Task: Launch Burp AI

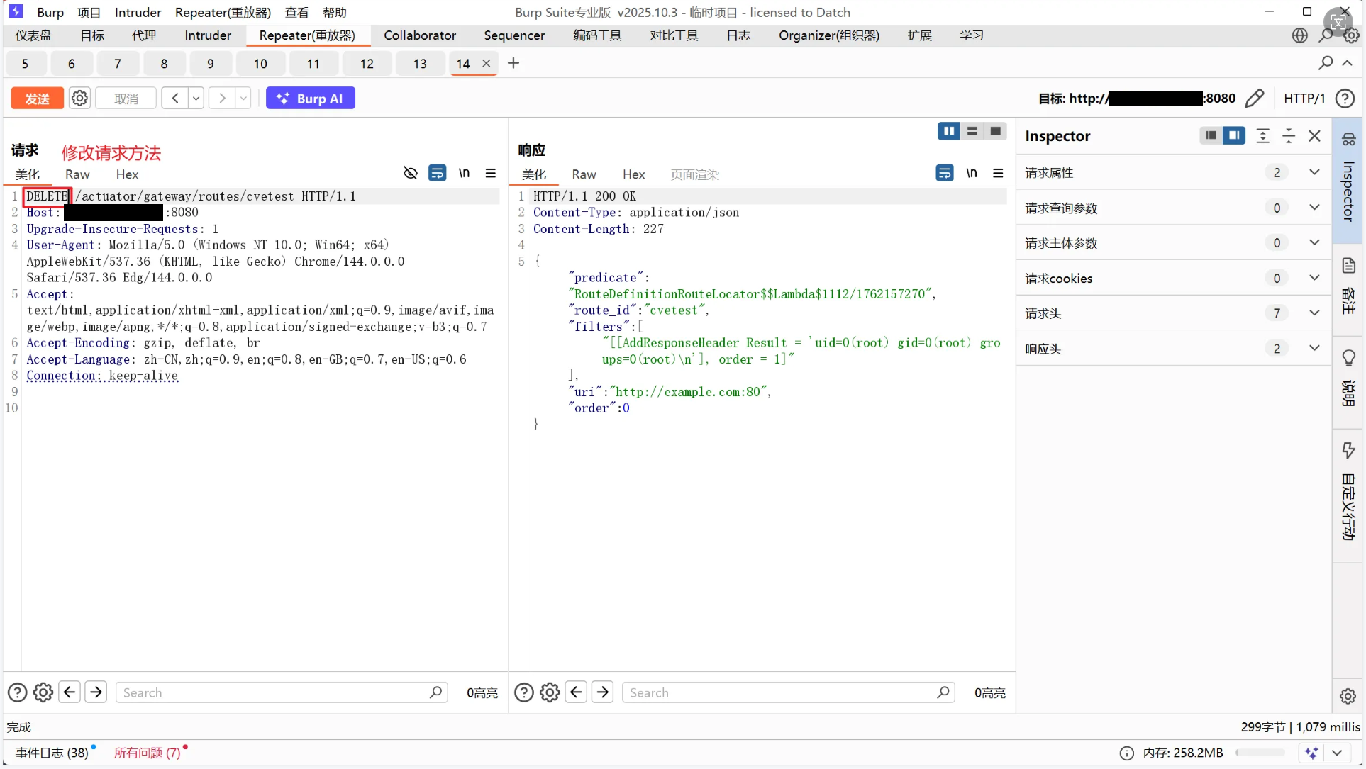Action: pyautogui.click(x=311, y=99)
